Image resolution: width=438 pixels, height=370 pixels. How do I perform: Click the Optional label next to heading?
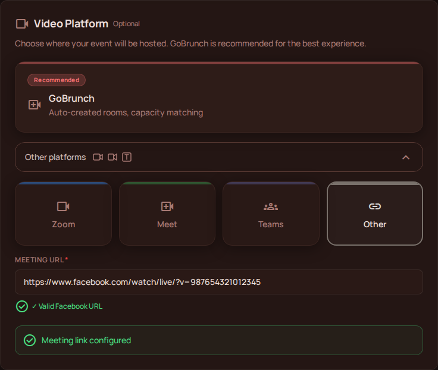pos(126,24)
